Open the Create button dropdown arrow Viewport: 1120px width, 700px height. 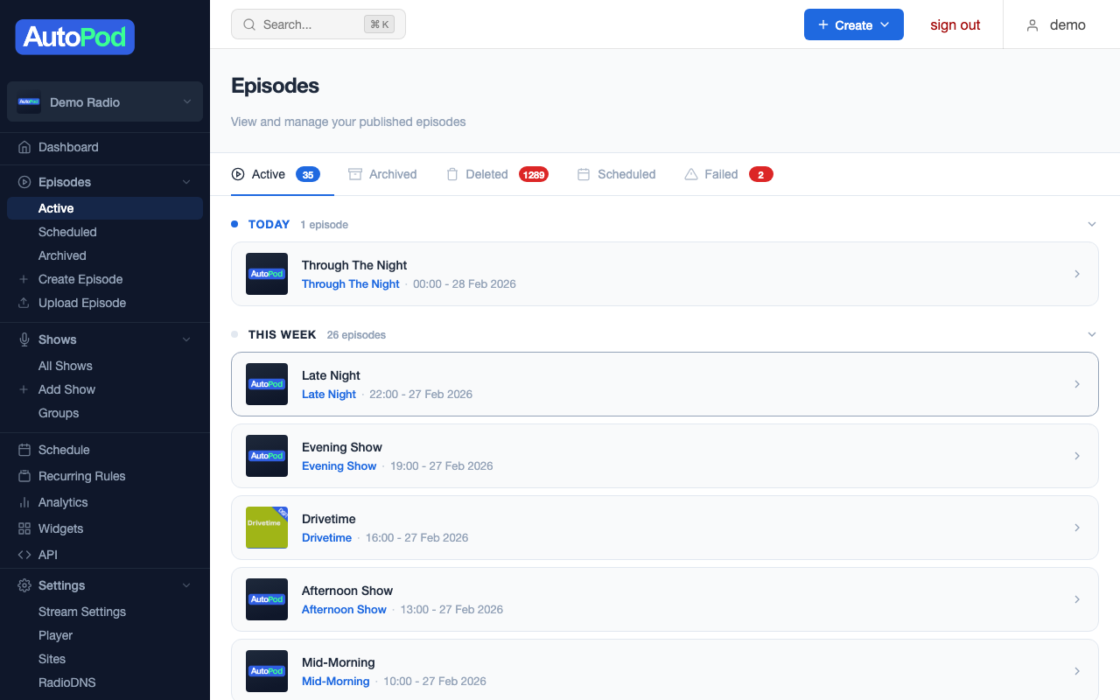[x=885, y=24]
